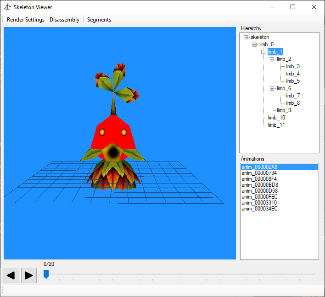Select limb_11 in the Hierarchy tree
325x297 pixels.
coord(276,125)
